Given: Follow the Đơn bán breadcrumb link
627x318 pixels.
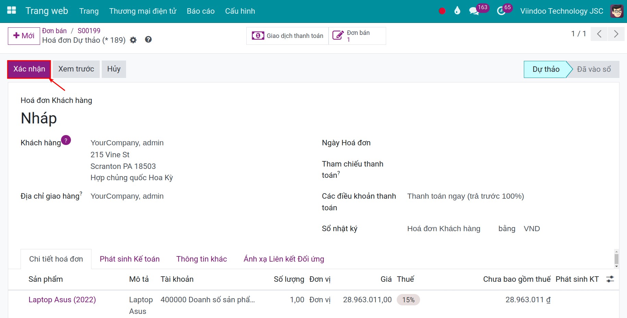Looking at the screenshot, I should tap(54, 31).
